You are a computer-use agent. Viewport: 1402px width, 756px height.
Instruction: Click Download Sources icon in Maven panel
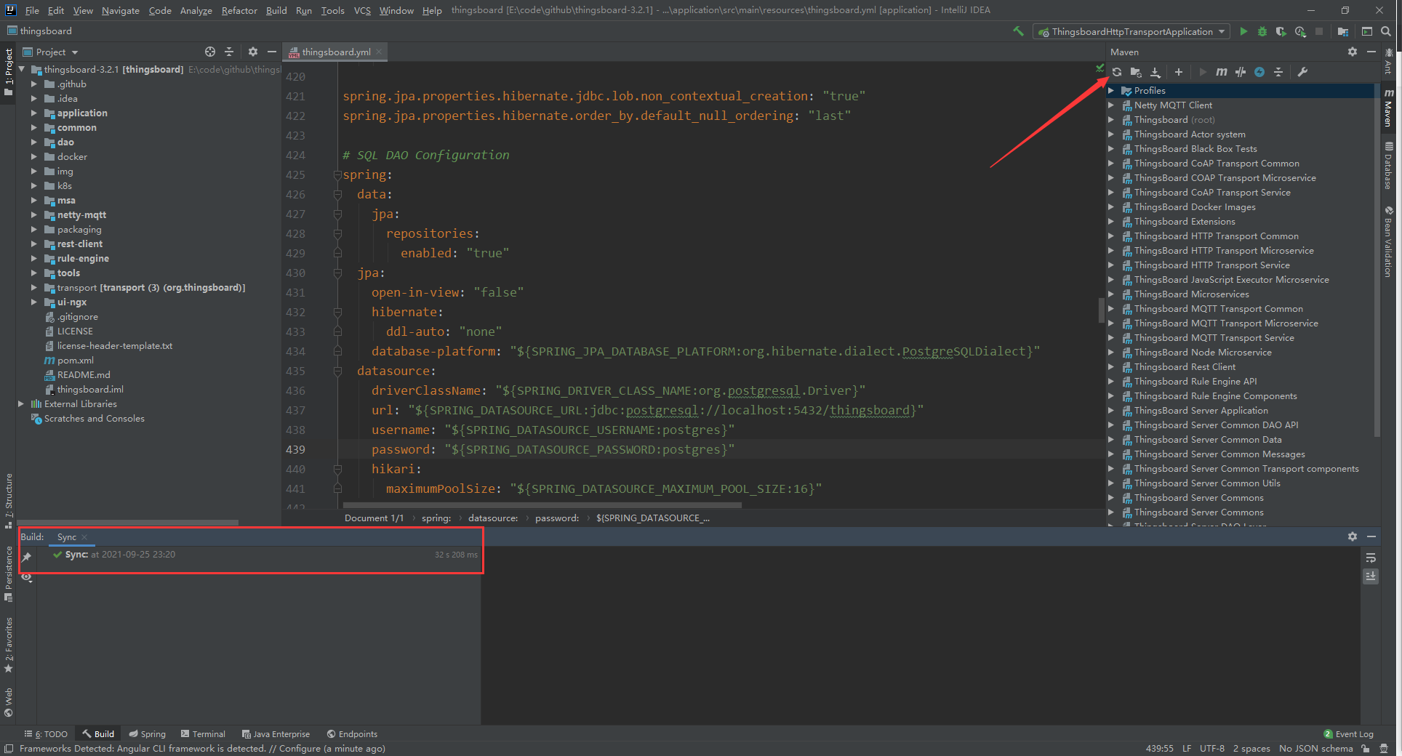pos(1155,72)
